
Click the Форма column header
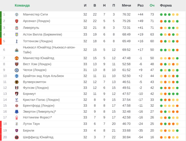click(x=166, y=6)
